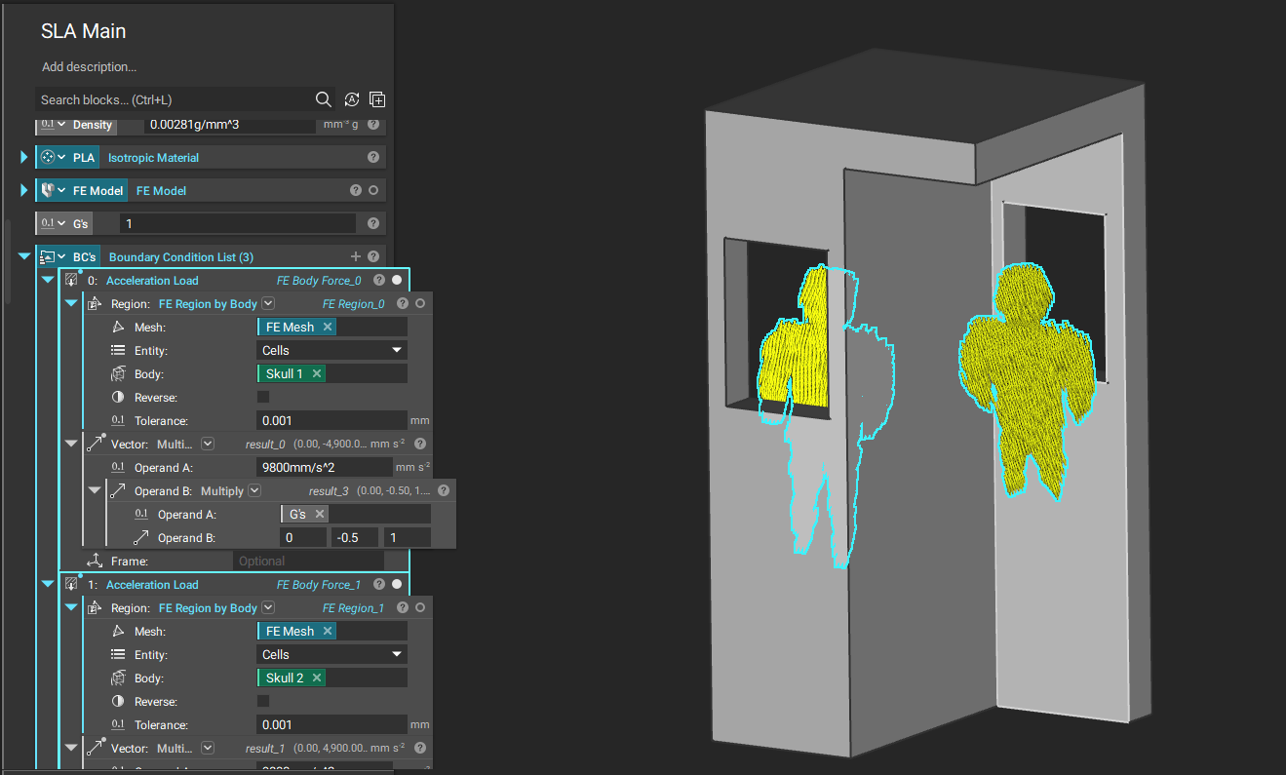Click the Acceleration Load 0 block icon
1286x775 pixels.
click(71, 280)
